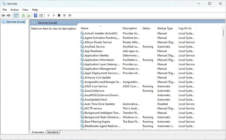Open the Action menu

(15, 10)
